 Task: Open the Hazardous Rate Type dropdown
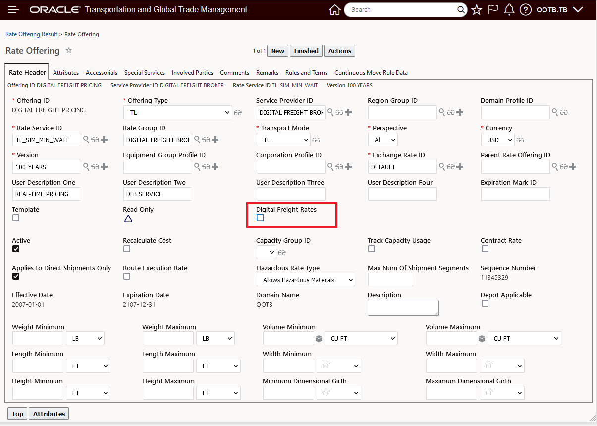coord(306,280)
